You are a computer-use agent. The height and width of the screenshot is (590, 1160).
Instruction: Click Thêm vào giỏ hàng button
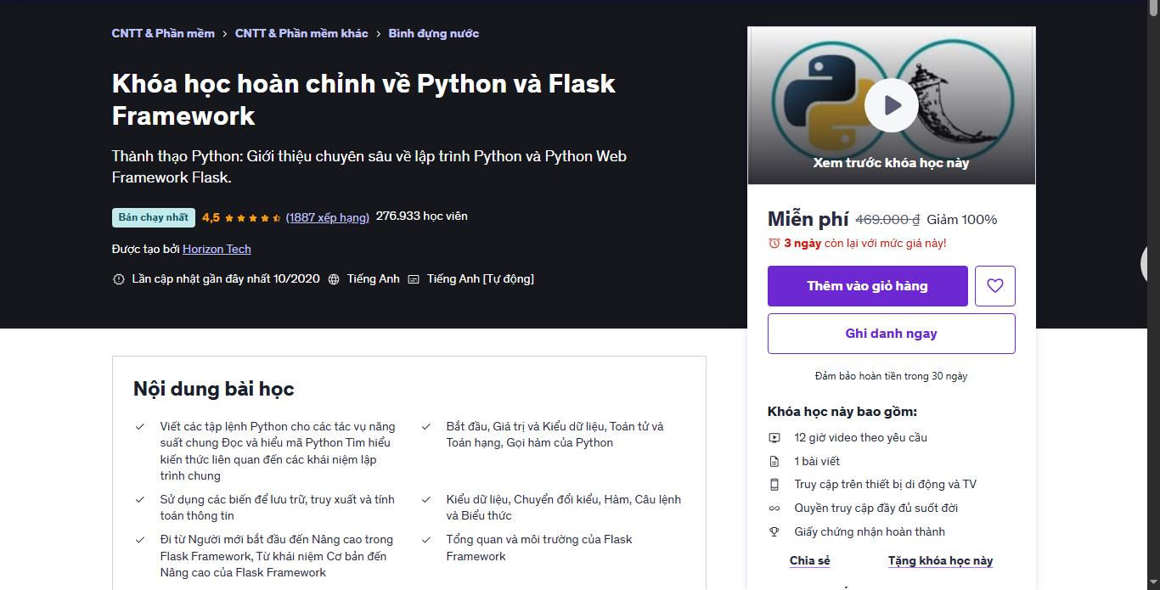pyautogui.click(x=868, y=286)
